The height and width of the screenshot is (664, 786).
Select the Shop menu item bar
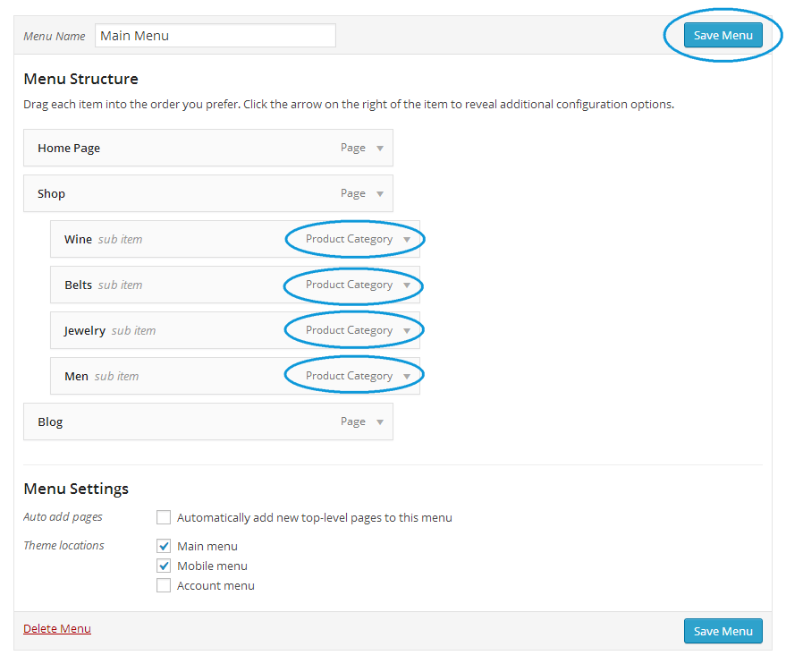coord(179,194)
